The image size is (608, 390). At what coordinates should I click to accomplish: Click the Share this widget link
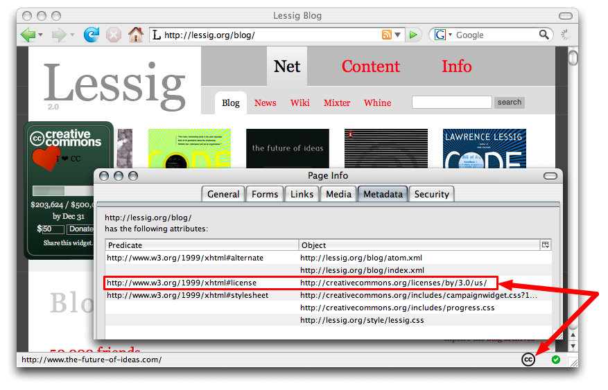pyautogui.click(x=68, y=243)
